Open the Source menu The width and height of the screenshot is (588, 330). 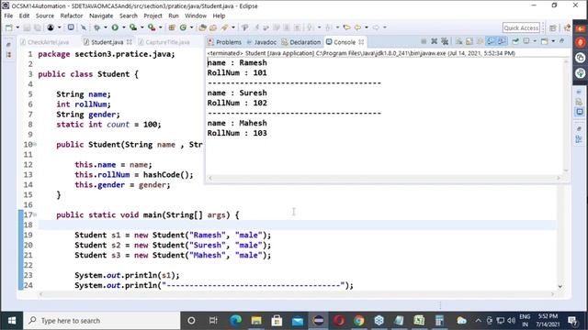tap(45, 16)
